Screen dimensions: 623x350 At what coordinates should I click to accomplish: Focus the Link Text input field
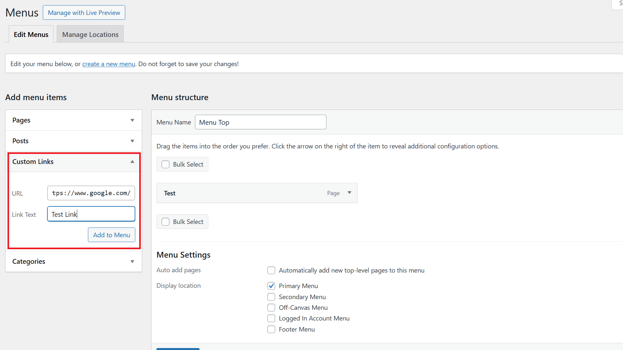point(91,214)
